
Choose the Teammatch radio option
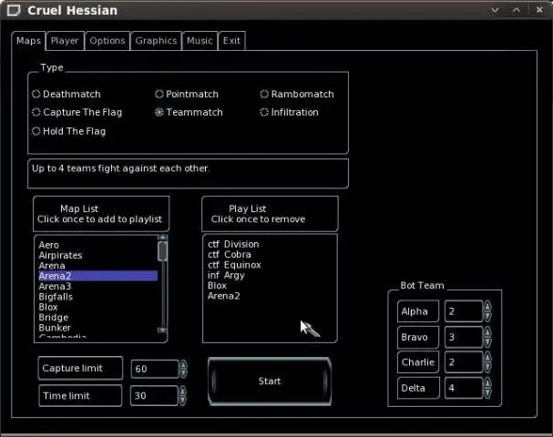point(189,112)
